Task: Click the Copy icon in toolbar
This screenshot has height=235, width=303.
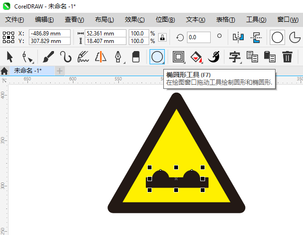Action: 252,57
